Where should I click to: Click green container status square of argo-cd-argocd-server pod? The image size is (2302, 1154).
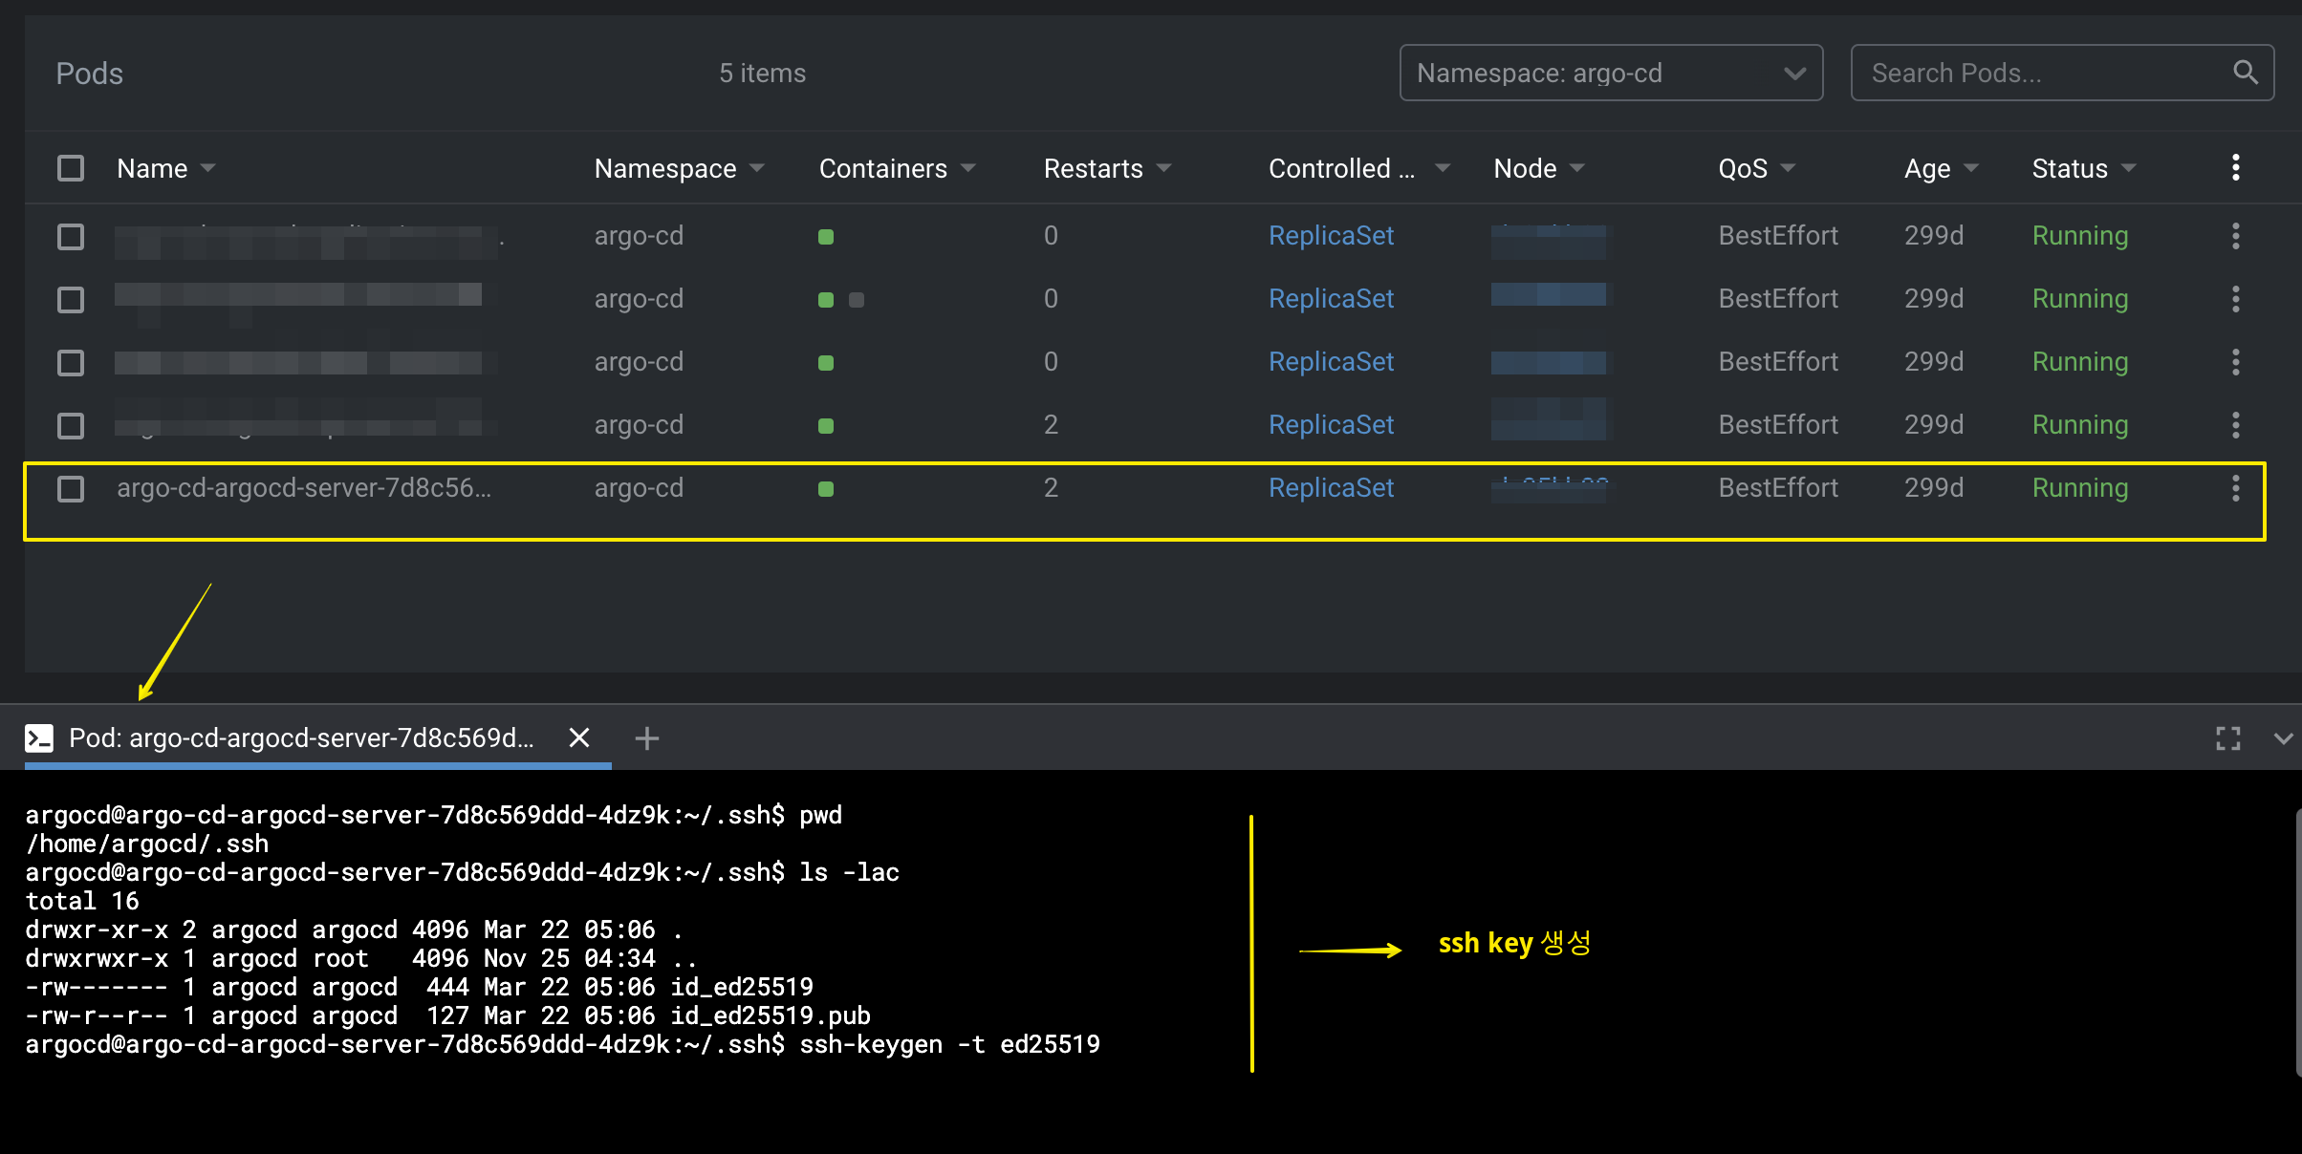pos(826,489)
